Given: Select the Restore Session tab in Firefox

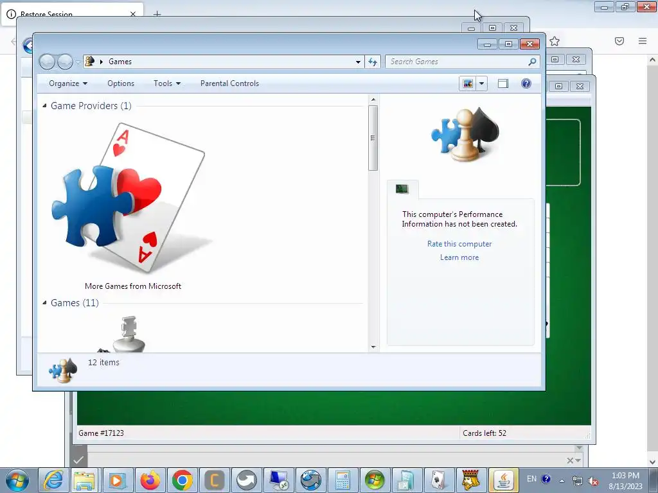Looking at the screenshot, I should click(x=72, y=13).
